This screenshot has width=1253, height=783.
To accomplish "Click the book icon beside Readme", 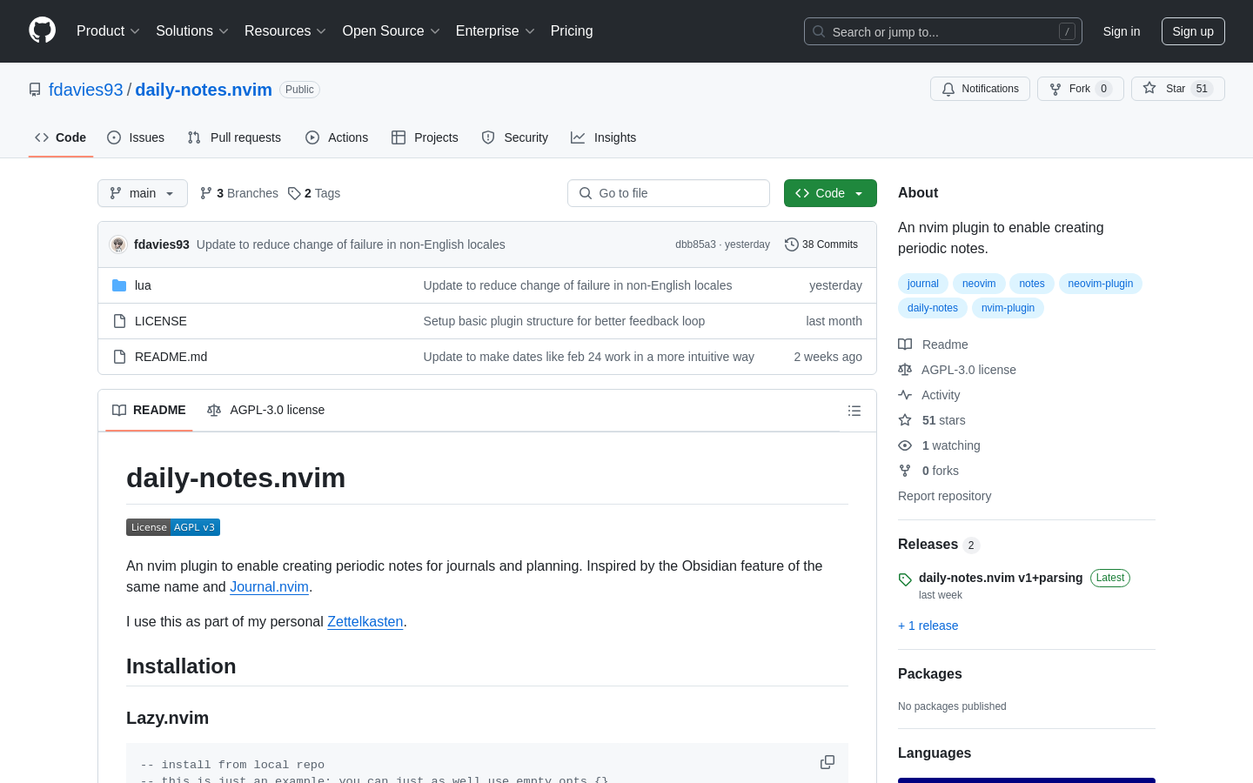I will pos(905,345).
